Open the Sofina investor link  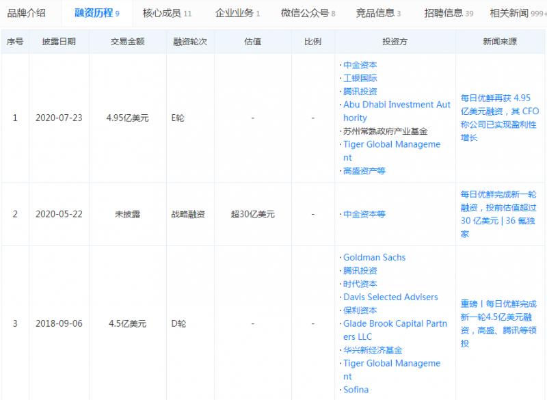tap(356, 390)
